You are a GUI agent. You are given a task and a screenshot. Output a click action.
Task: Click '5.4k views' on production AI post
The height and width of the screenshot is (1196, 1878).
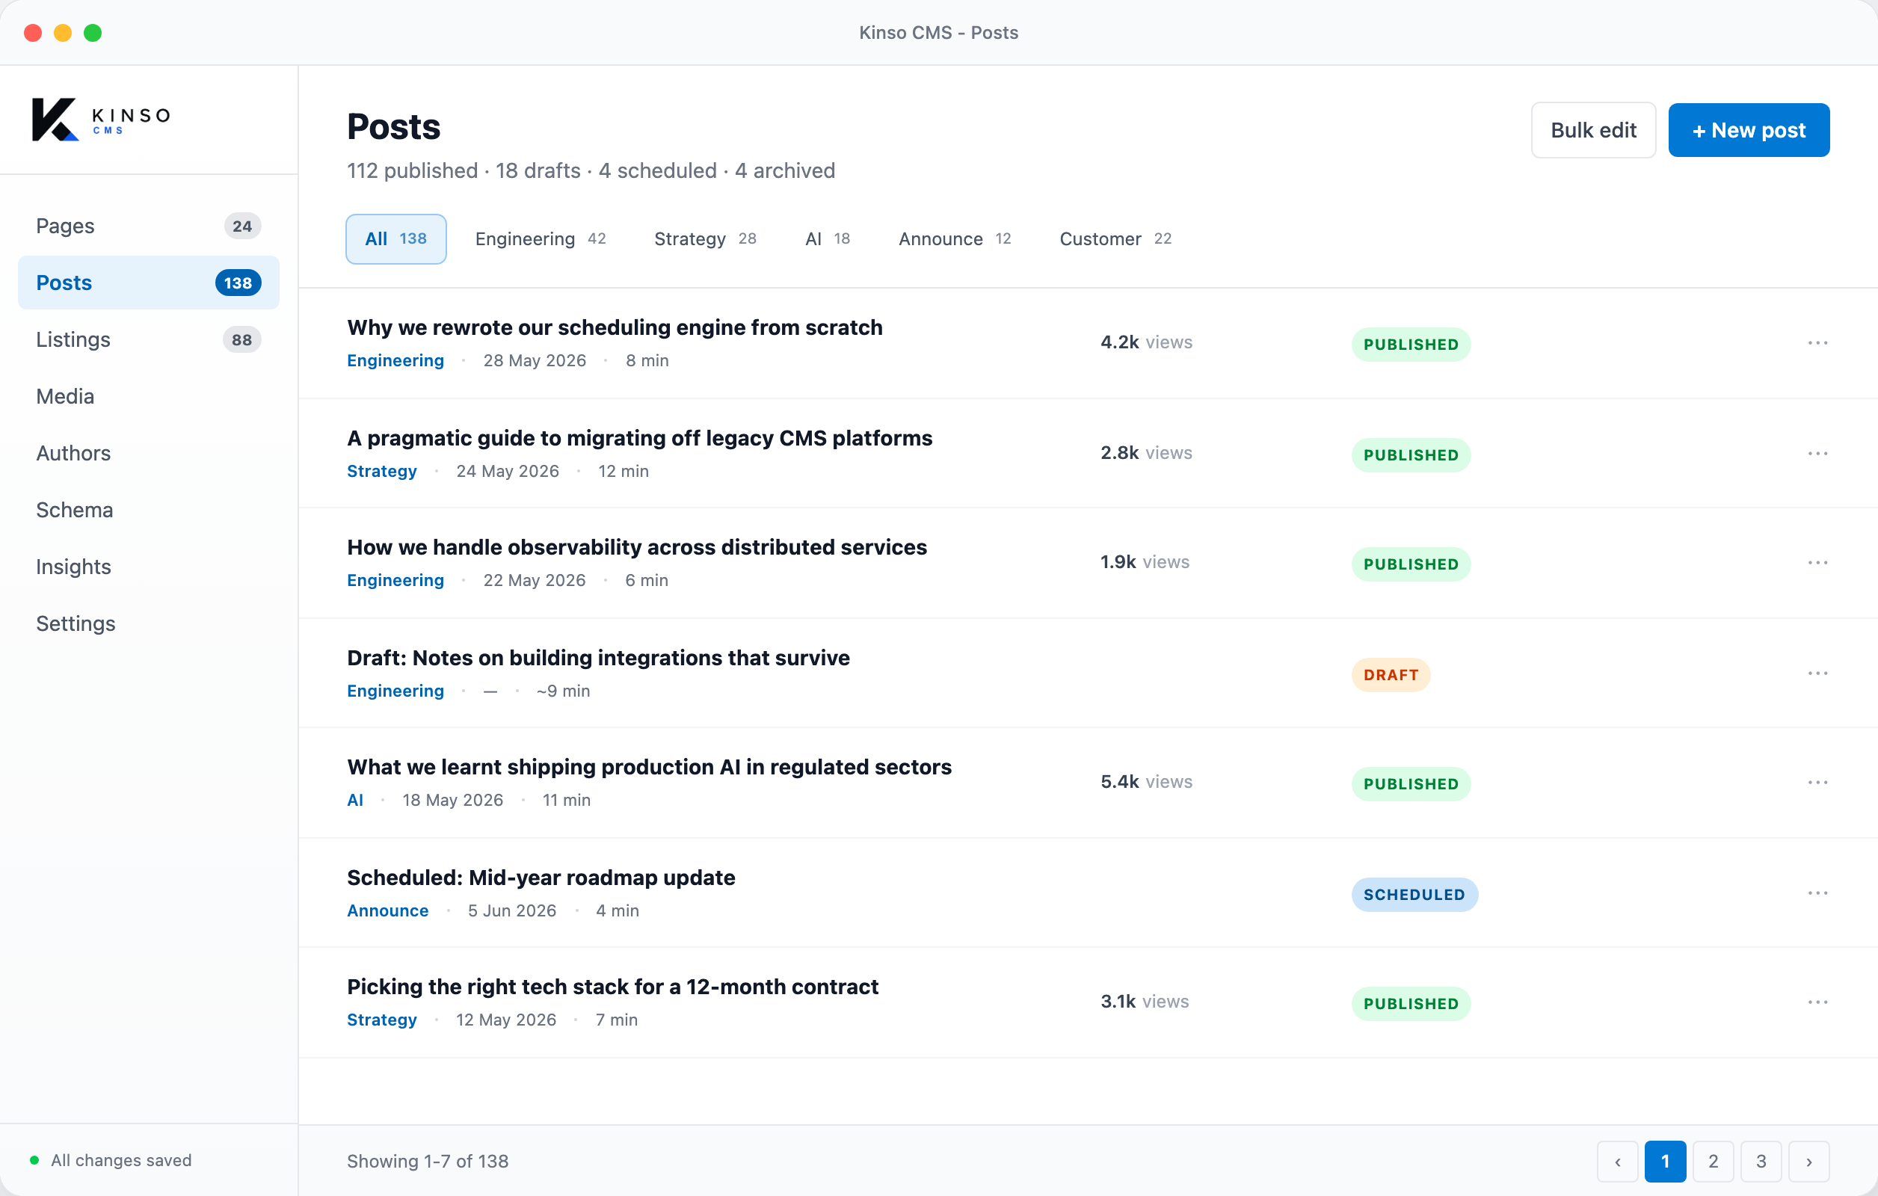click(x=1146, y=782)
